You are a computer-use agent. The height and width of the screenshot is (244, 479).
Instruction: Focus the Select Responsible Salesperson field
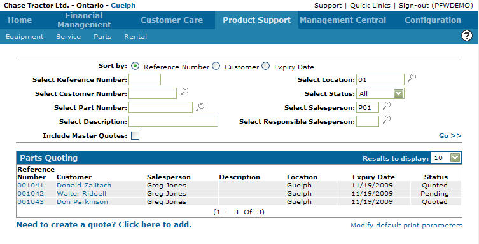point(368,121)
